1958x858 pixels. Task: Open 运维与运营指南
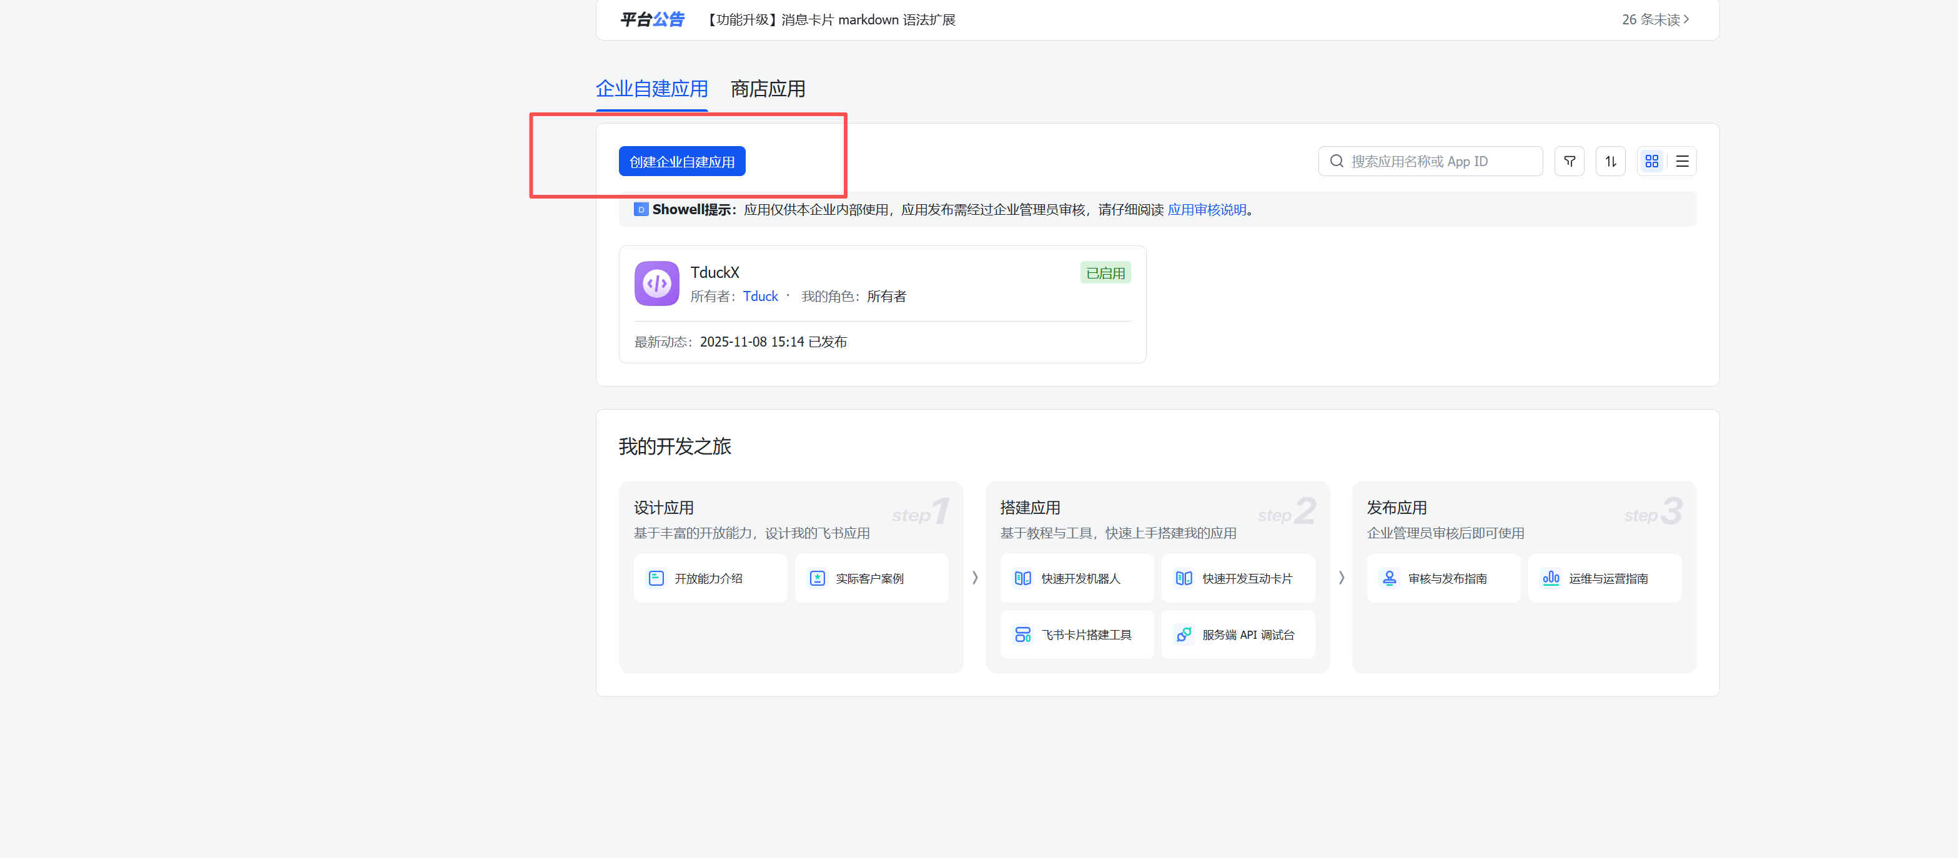(1604, 578)
